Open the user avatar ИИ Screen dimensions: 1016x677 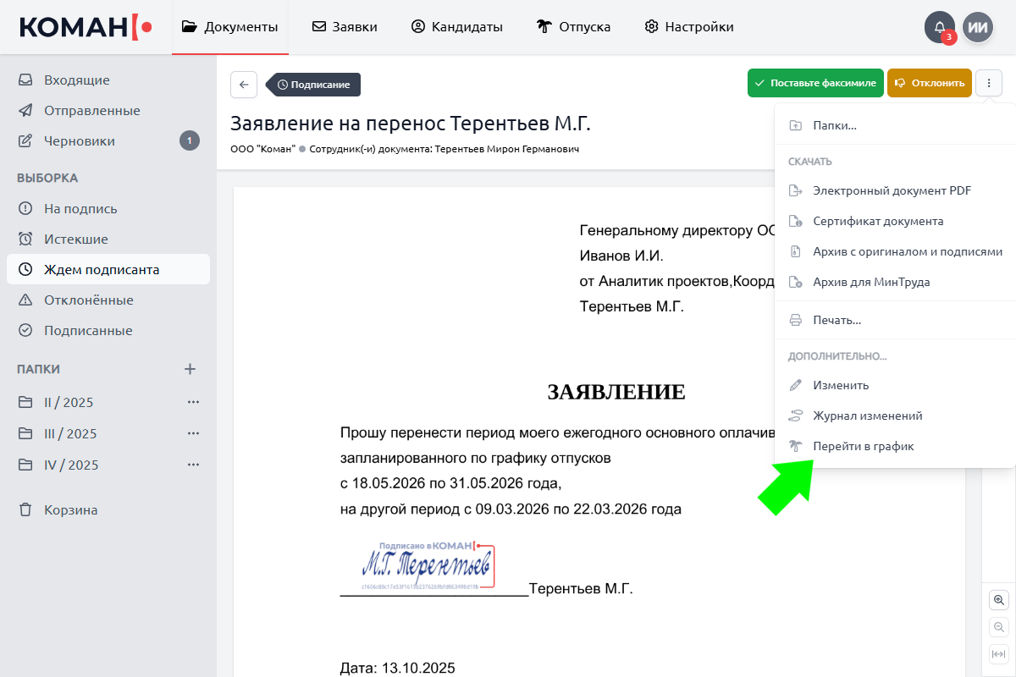tap(978, 27)
